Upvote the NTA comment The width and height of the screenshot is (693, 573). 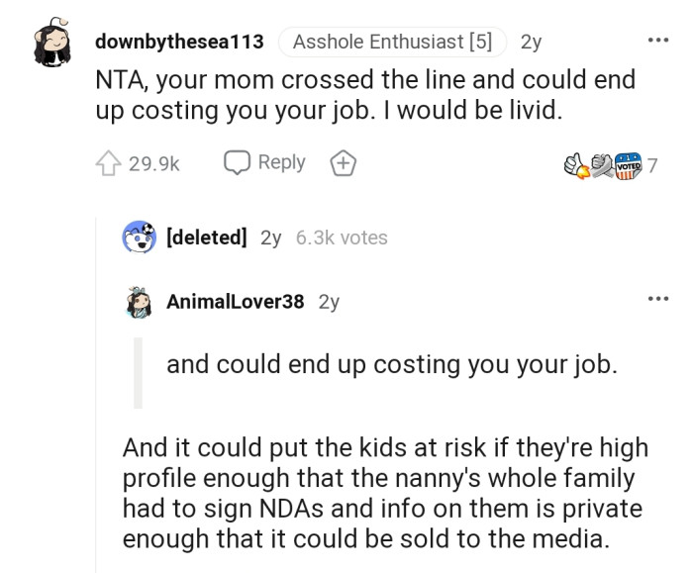(x=108, y=163)
